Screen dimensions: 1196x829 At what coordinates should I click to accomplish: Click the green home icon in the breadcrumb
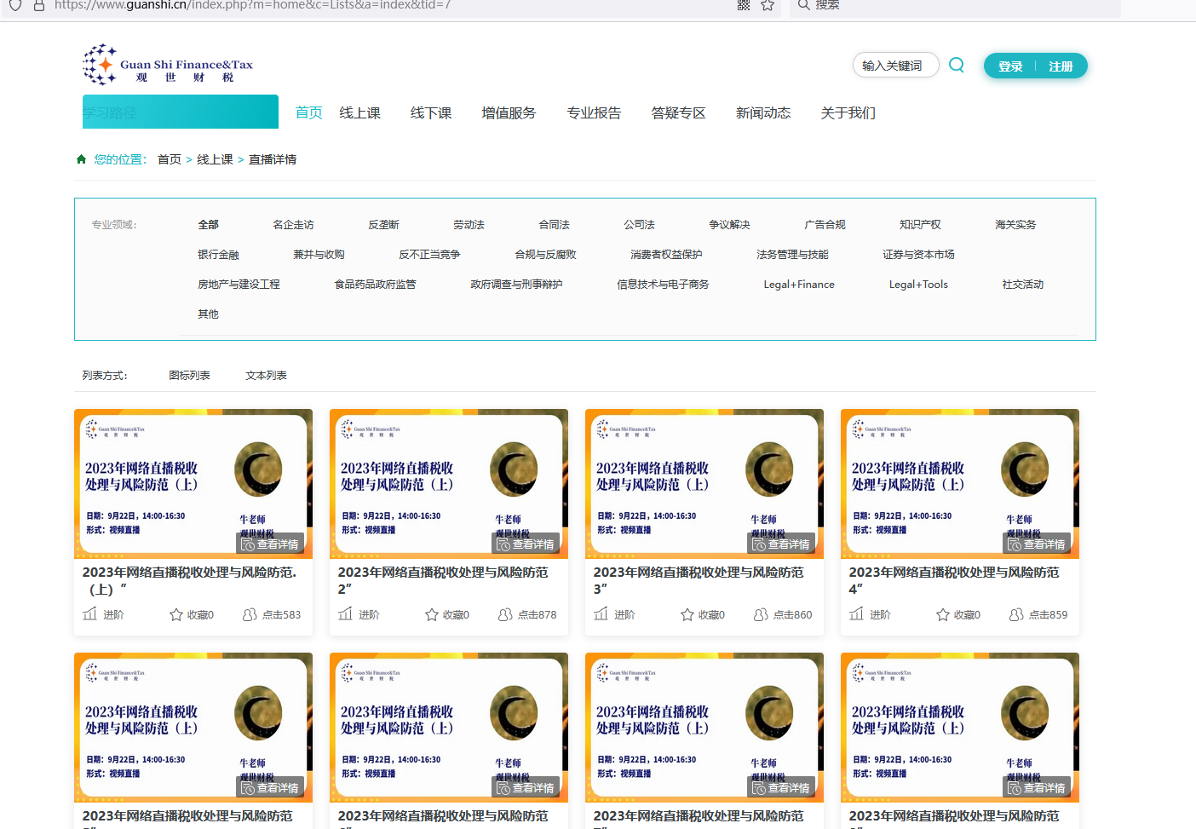(81, 158)
